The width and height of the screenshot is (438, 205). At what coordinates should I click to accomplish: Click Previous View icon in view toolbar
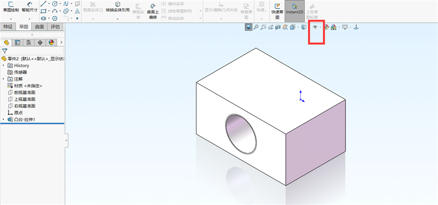271,27
